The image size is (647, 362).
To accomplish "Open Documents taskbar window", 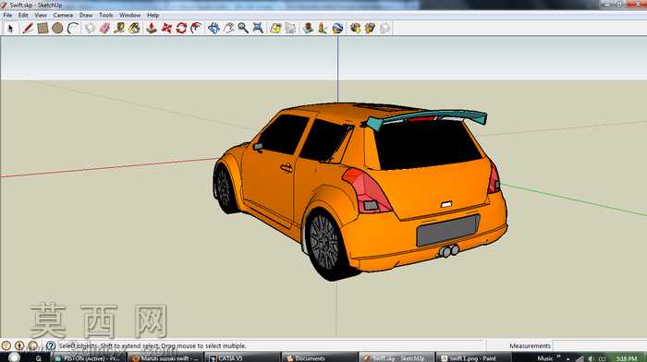I will point(320,358).
